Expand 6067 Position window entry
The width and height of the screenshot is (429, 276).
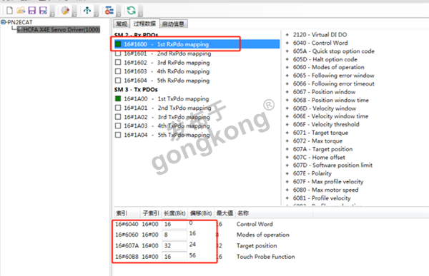287,92
